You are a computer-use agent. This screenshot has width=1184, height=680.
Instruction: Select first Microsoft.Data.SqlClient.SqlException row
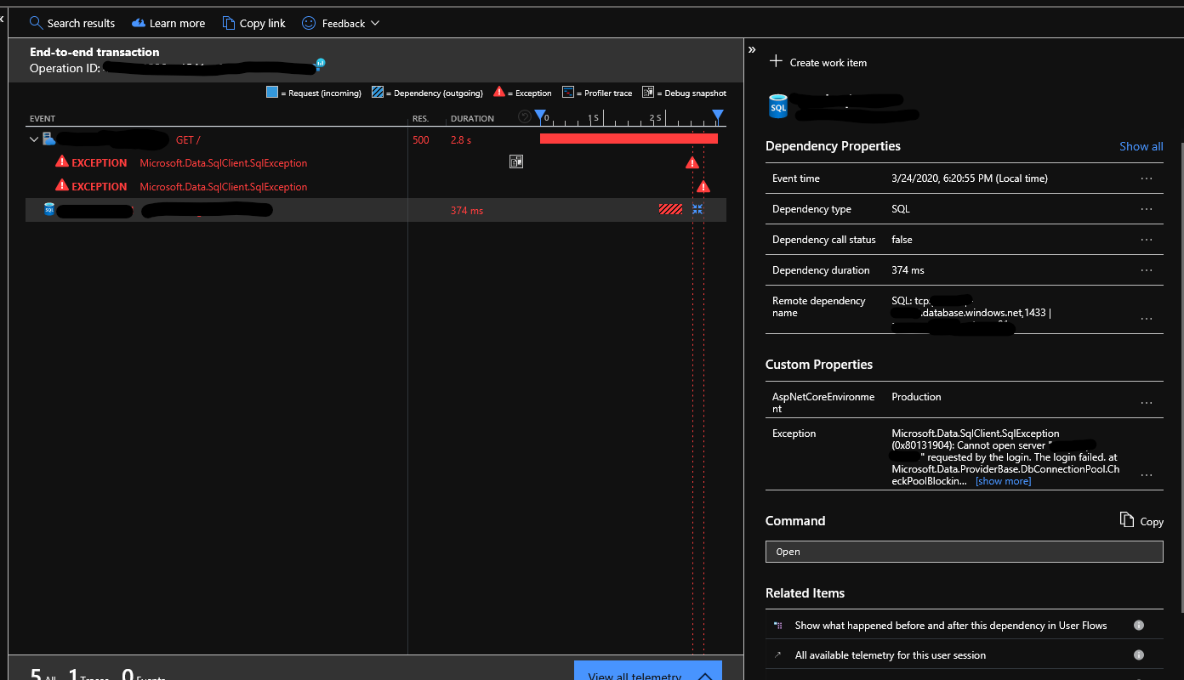pos(224,162)
